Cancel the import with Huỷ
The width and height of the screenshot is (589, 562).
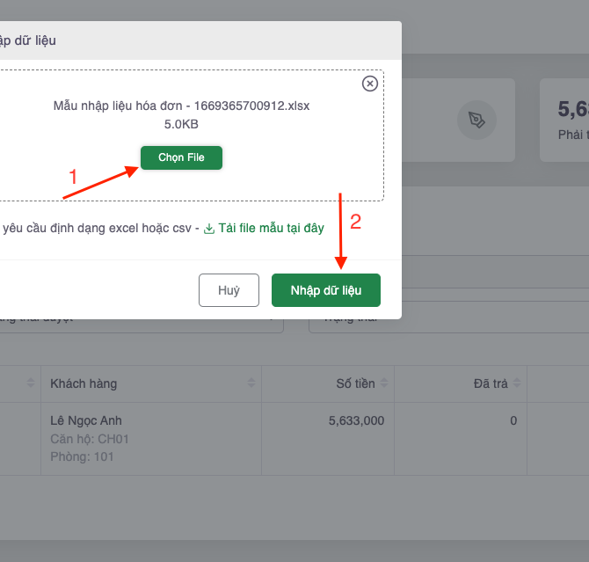(229, 290)
